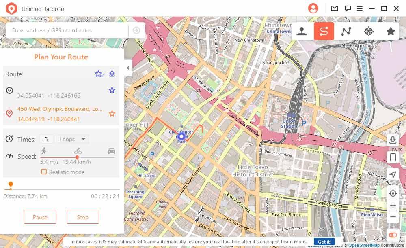Open the Loops dropdown

point(73,139)
